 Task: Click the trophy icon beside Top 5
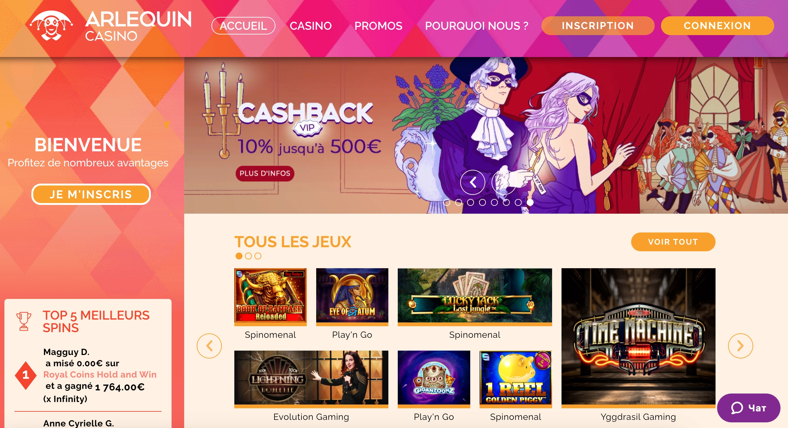(24, 321)
